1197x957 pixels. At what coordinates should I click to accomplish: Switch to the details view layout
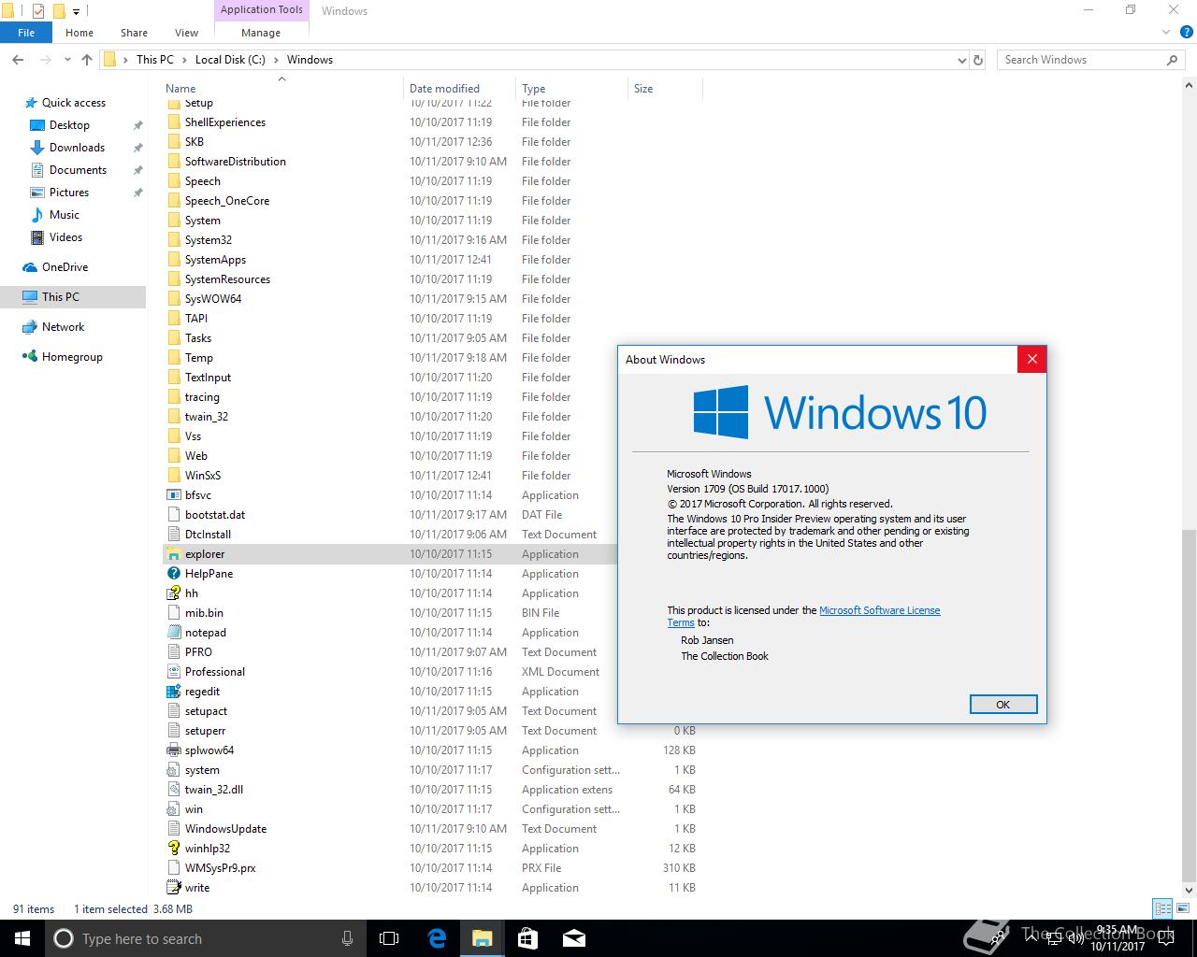click(x=1162, y=908)
